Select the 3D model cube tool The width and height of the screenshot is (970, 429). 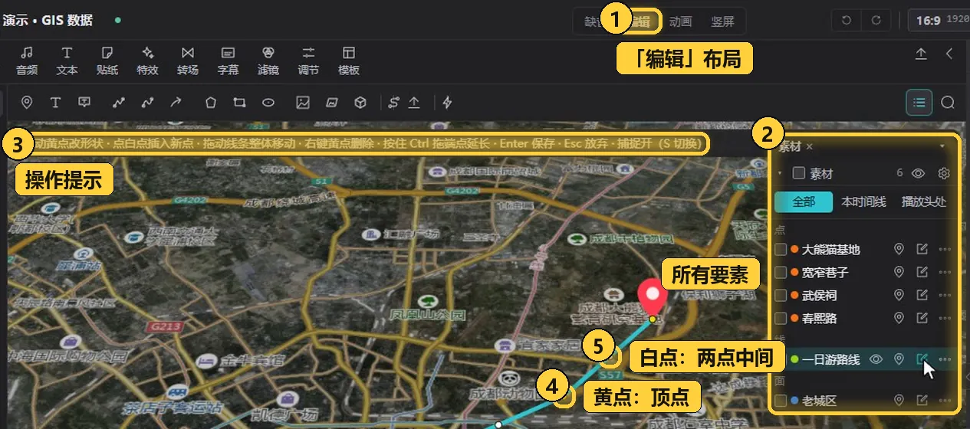point(360,102)
